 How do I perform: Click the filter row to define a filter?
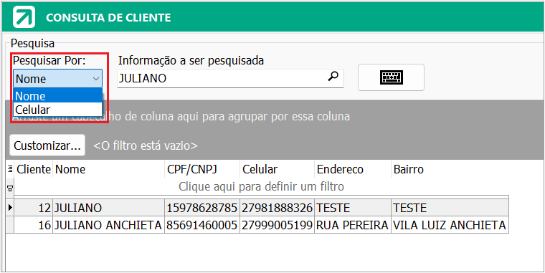coord(261,187)
